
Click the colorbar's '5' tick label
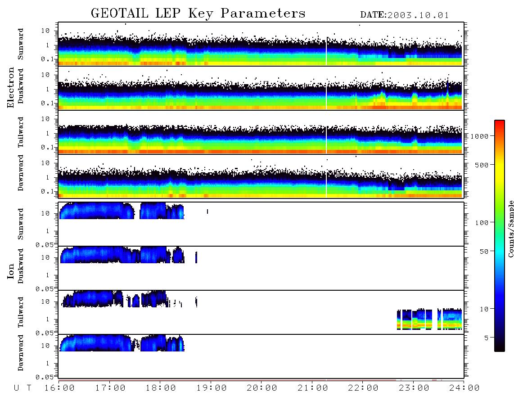(487, 338)
